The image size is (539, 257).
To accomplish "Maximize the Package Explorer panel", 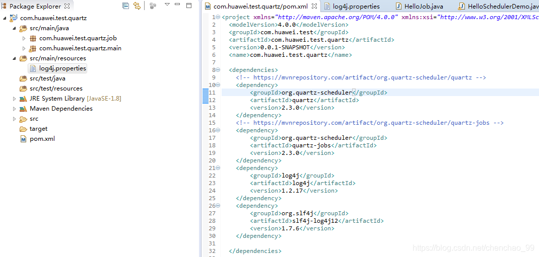I will pyautogui.click(x=189, y=5).
